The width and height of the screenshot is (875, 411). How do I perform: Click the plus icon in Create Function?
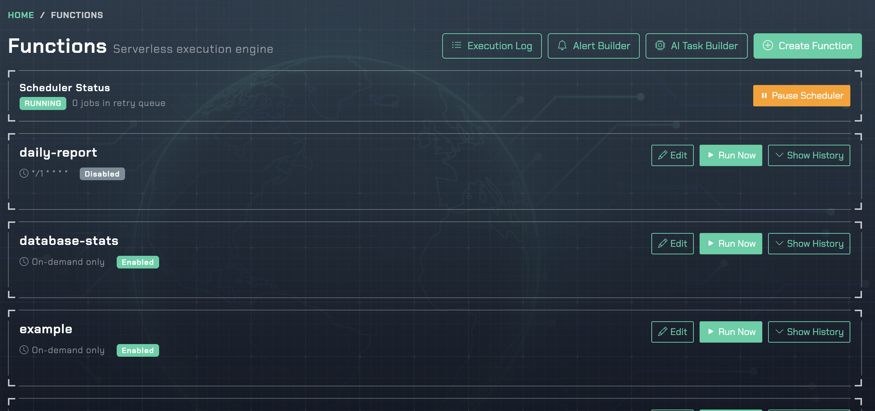point(768,46)
